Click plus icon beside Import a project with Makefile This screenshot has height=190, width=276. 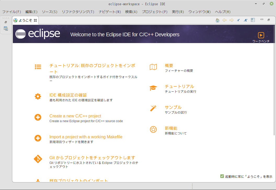click(x=38, y=138)
